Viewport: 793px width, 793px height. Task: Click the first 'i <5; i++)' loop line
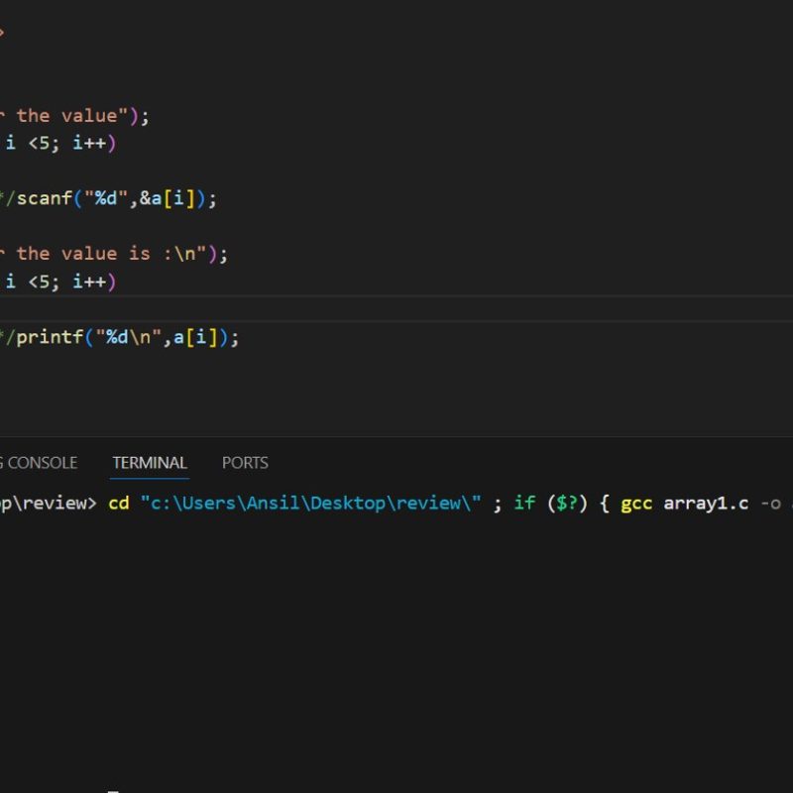[x=60, y=143]
